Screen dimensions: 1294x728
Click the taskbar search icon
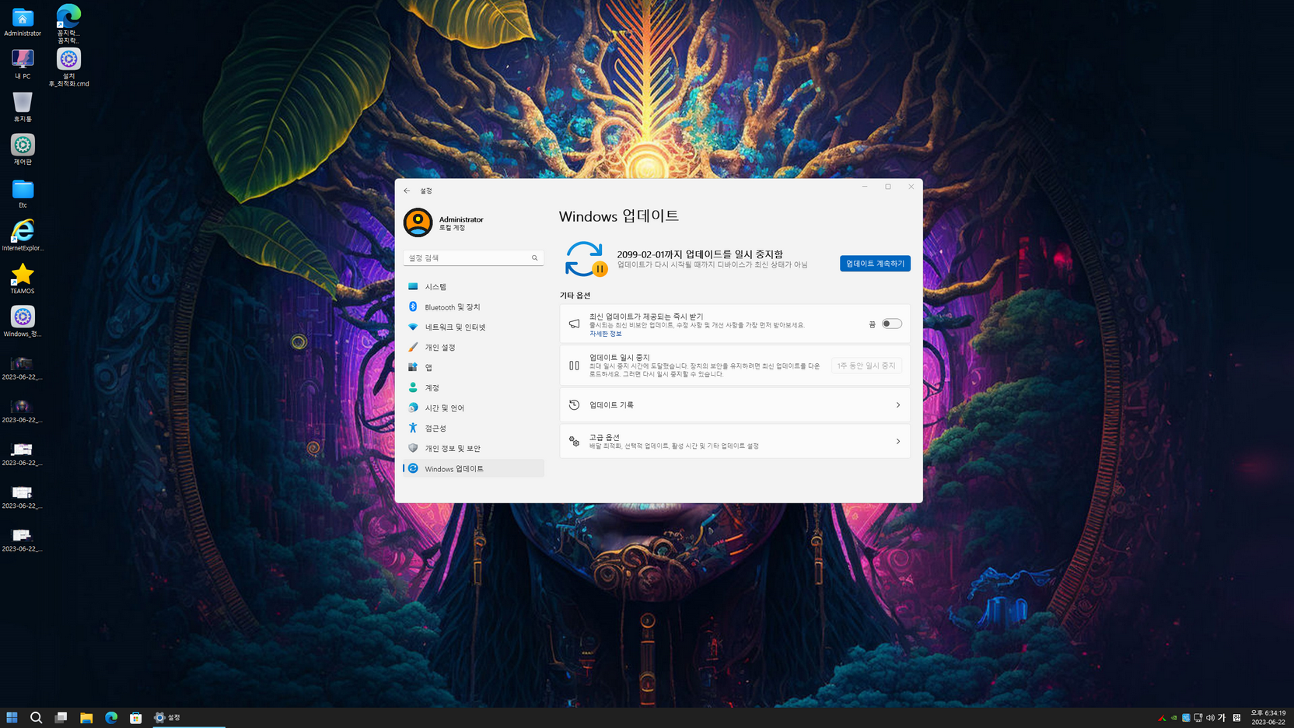point(36,718)
